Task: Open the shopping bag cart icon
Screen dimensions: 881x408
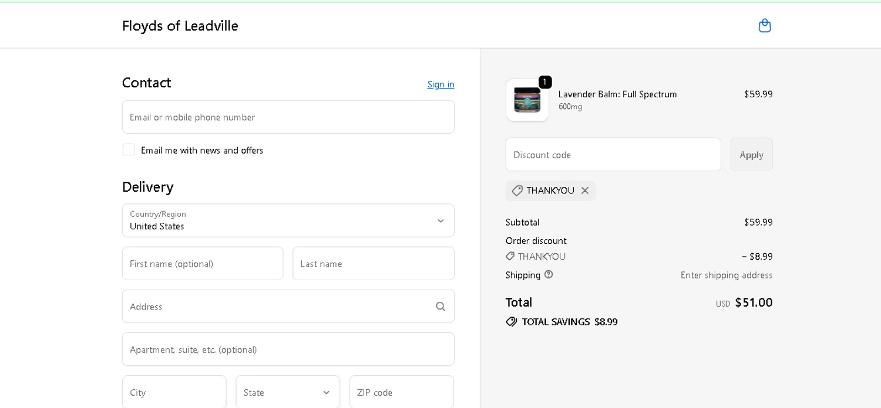Action: tap(764, 26)
